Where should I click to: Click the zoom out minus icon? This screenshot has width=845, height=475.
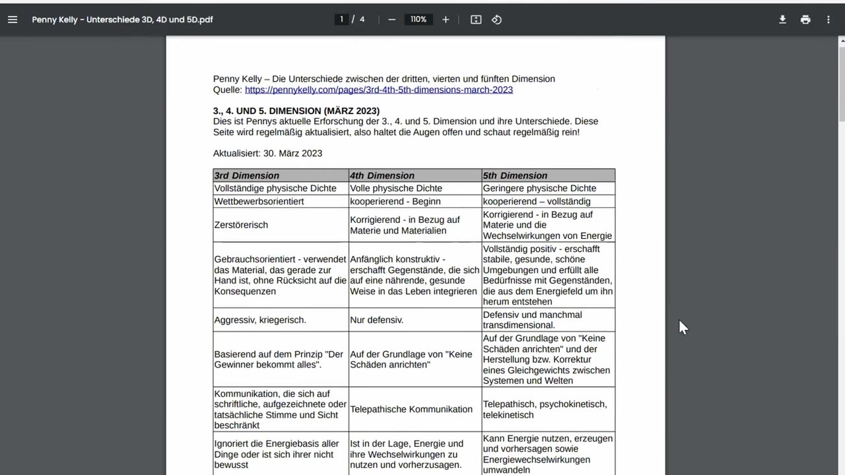(391, 20)
